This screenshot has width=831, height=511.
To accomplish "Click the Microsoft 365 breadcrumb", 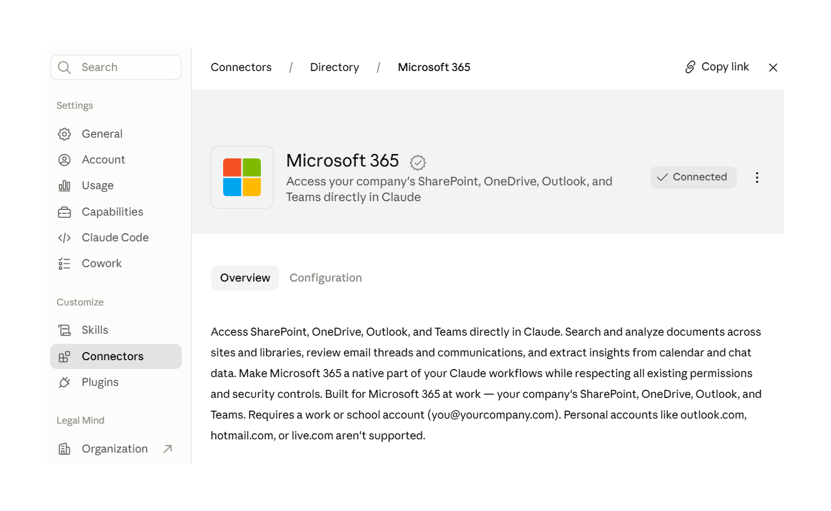I will click(434, 67).
